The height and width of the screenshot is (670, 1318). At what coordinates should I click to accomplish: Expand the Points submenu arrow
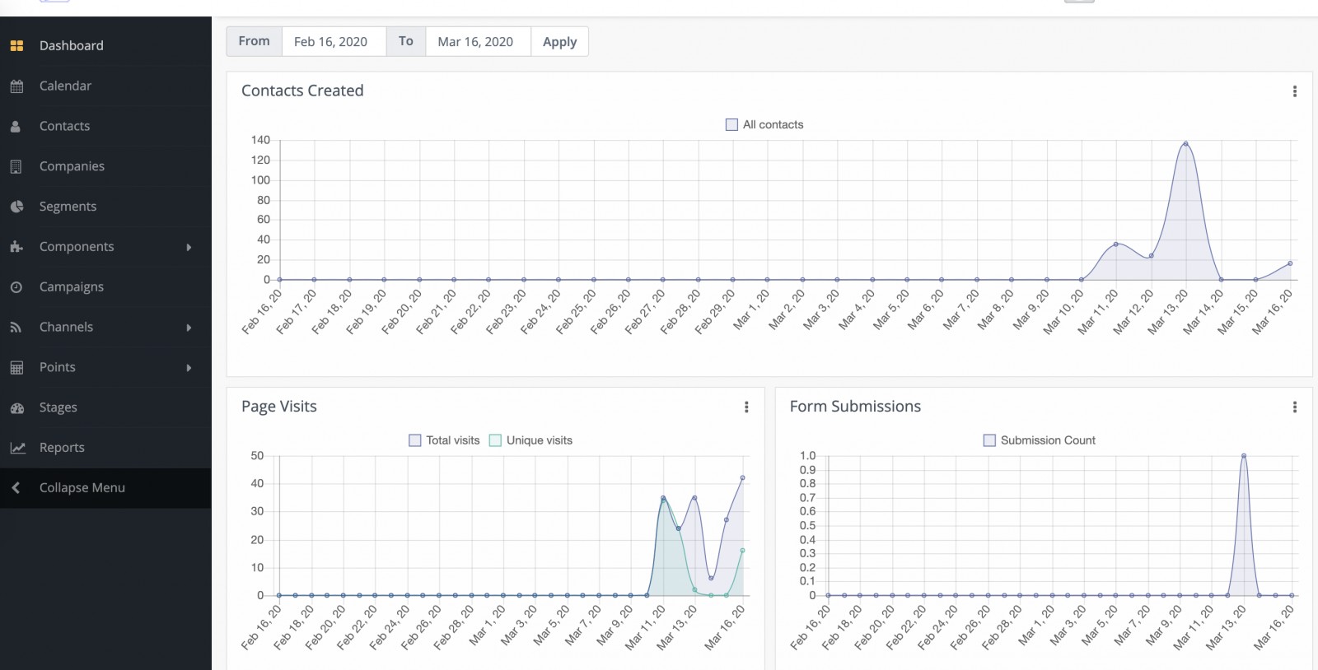[189, 368]
